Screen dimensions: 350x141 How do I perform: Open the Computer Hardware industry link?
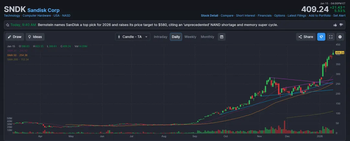(37, 16)
